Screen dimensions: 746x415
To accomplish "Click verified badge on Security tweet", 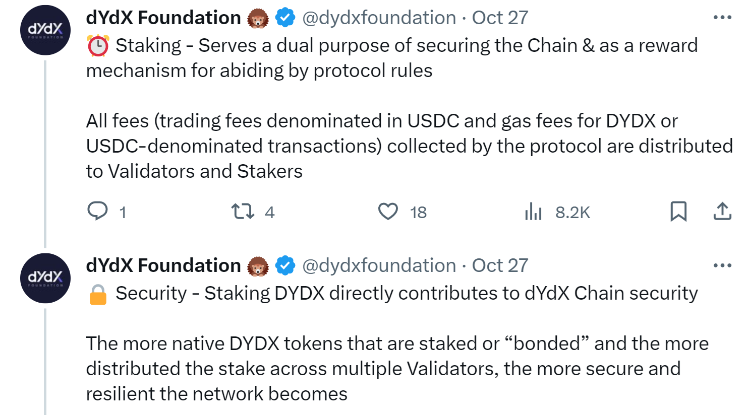I will (x=285, y=265).
